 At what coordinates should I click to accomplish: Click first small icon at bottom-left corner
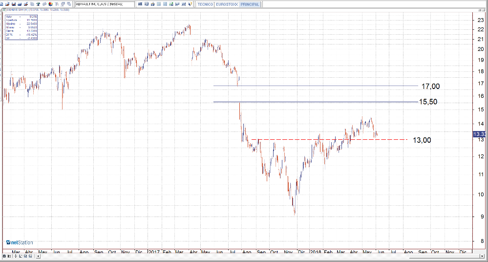4,256
